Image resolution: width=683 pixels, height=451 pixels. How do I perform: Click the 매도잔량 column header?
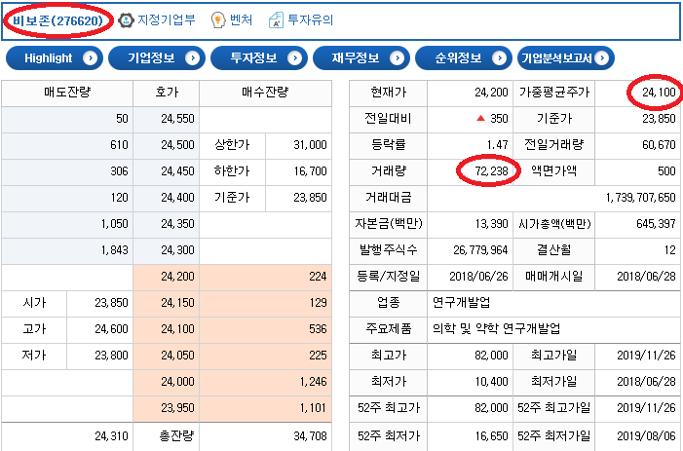[67, 93]
